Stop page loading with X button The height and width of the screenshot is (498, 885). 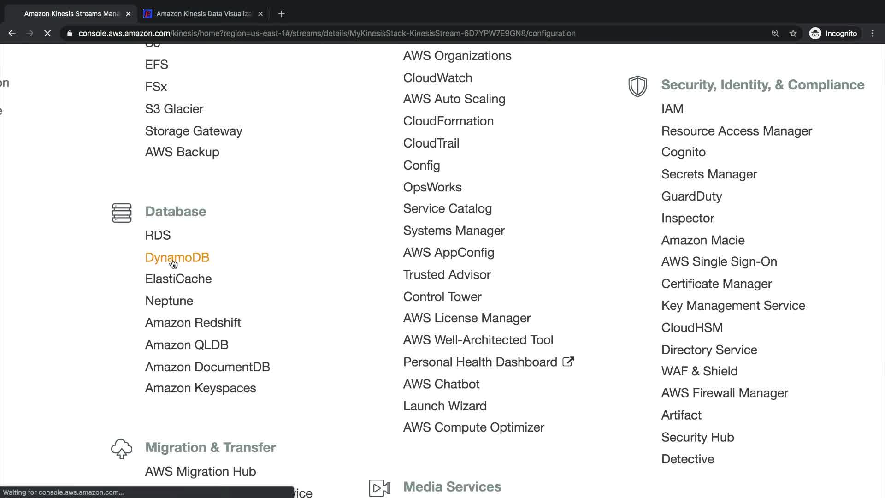(x=47, y=33)
